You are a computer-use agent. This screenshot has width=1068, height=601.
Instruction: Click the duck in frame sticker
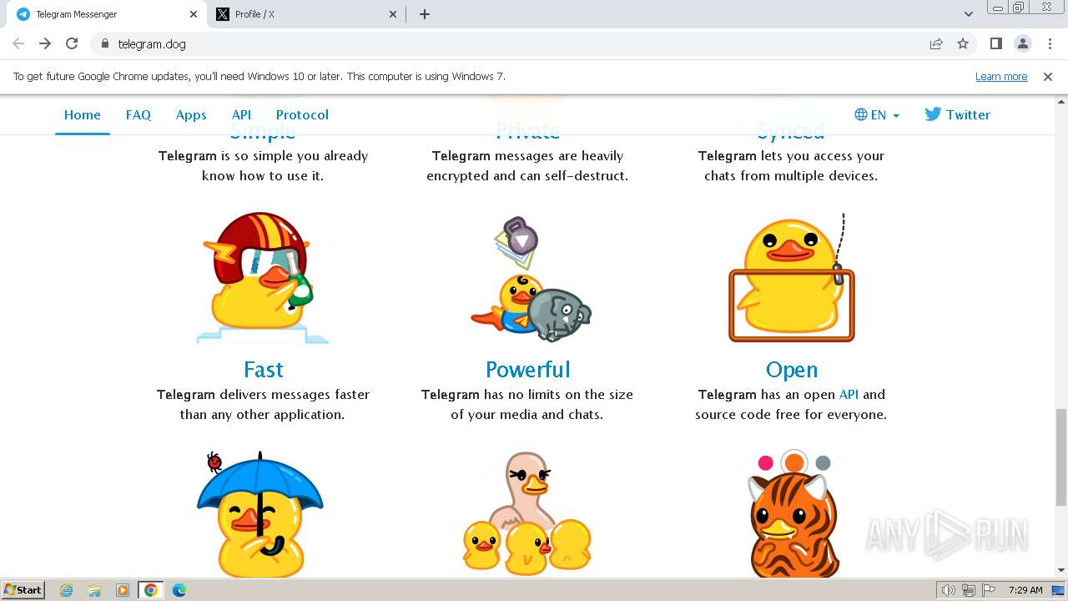pos(791,278)
